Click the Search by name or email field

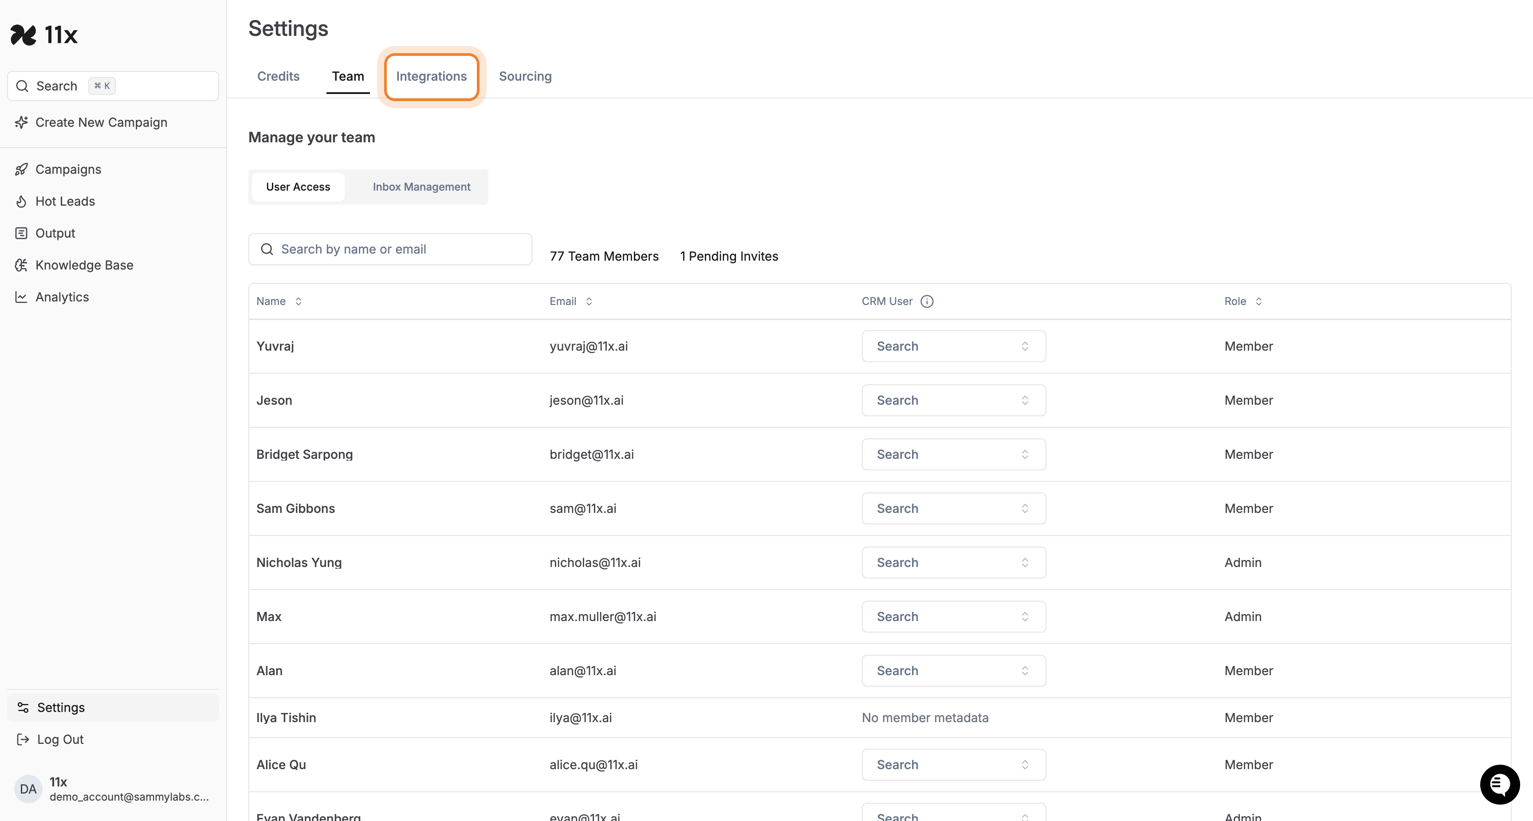pyautogui.click(x=390, y=249)
